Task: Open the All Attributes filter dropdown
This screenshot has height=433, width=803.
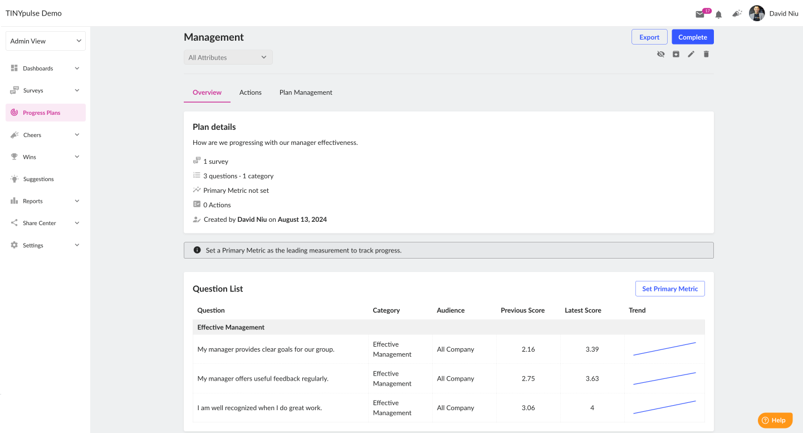Action: 228,57
